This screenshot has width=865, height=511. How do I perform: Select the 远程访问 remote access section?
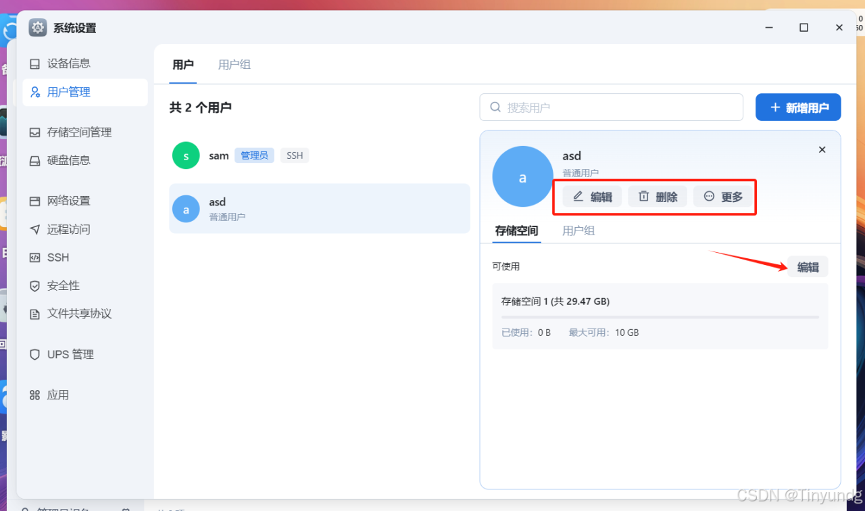[x=64, y=228]
